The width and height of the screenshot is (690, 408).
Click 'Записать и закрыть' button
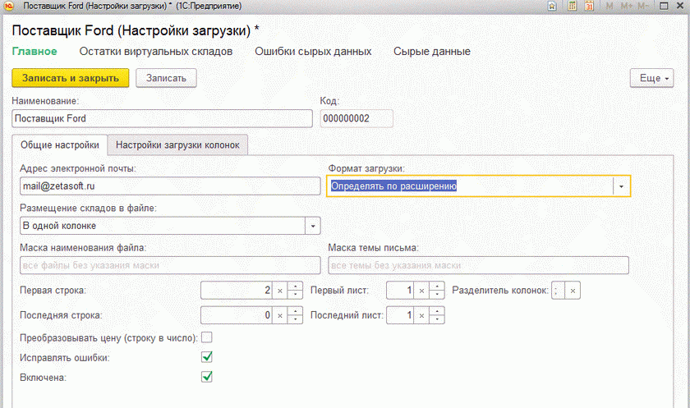71,78
